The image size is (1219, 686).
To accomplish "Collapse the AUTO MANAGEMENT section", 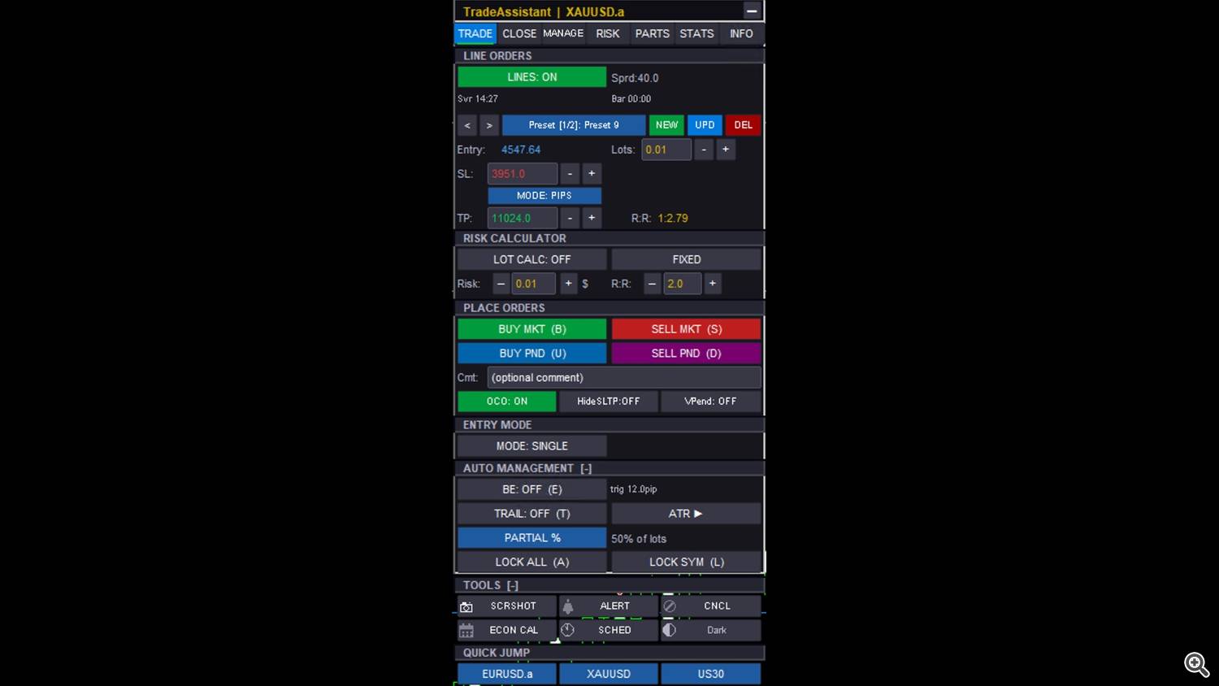I will [x=586, y=469].
